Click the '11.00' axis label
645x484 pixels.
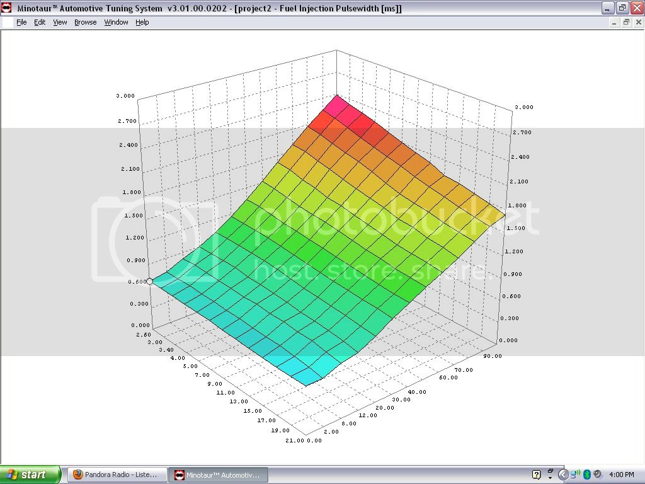pyautogui.click(x=225, y=393)
